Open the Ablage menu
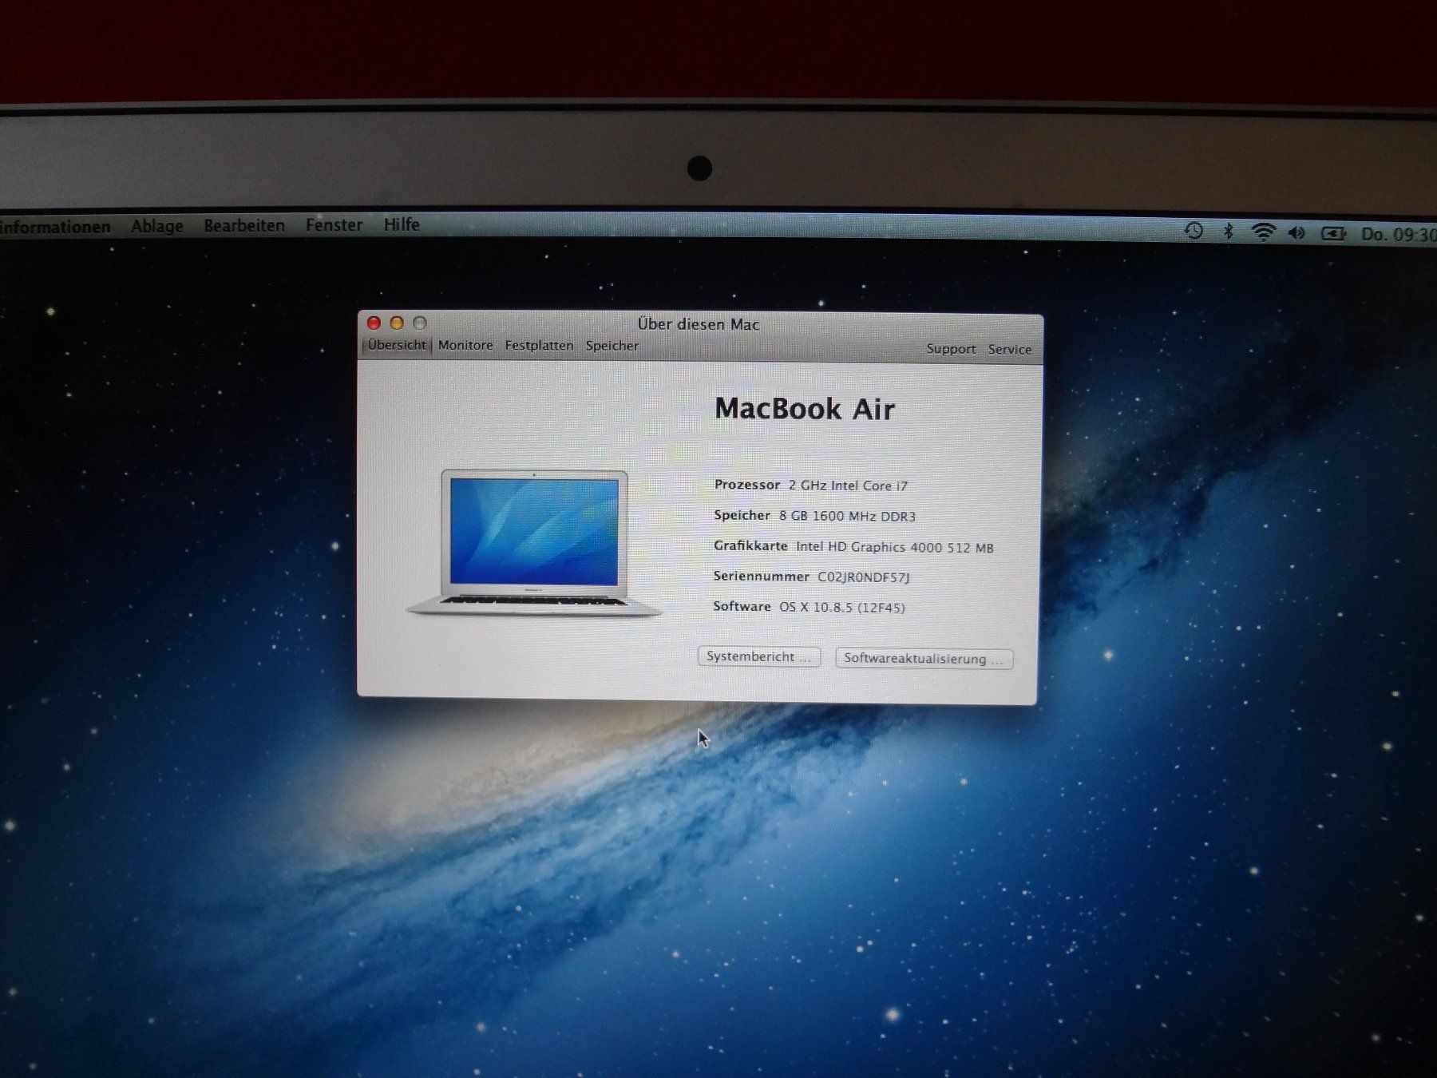The image size is (1437, 1078). (157, 226)
